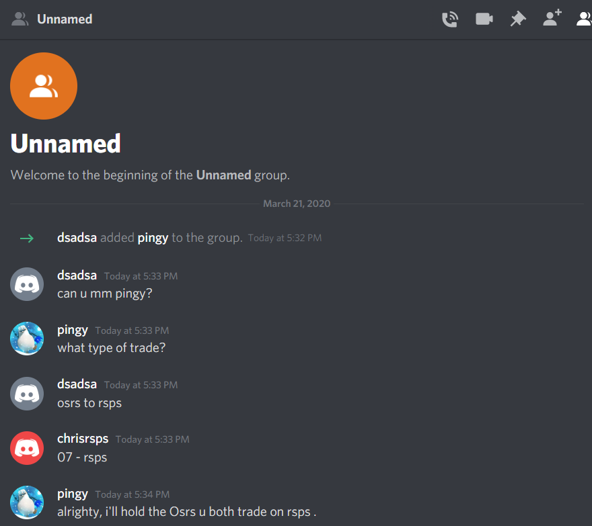Click the large Unnamed heading text
Image resolution: width=592 pixels, height=526 pixels.
pos(66,144)
